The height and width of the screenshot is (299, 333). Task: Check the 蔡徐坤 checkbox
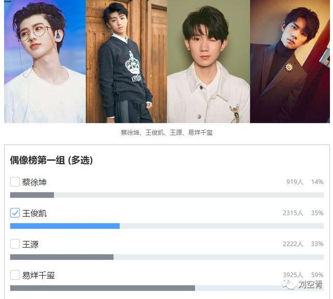click(x=15, y=182)
